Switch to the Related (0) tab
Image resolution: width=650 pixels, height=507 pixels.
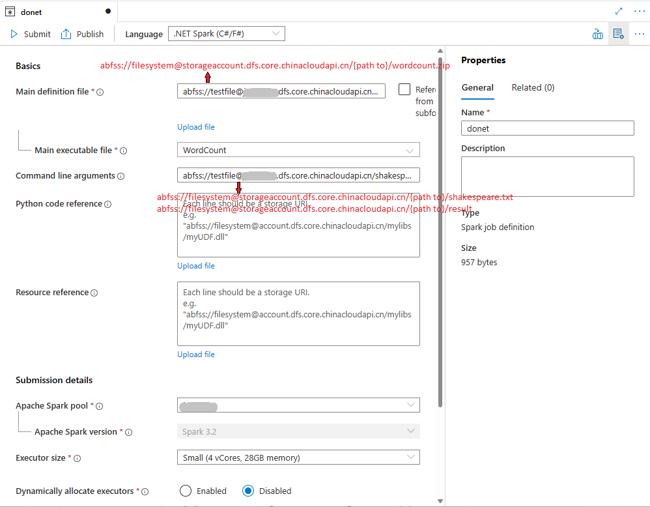tap(533, 87)
